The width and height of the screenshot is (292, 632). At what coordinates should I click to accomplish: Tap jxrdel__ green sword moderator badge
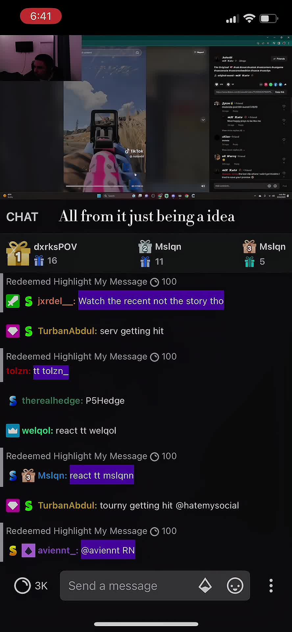click(x=13, y=301)
